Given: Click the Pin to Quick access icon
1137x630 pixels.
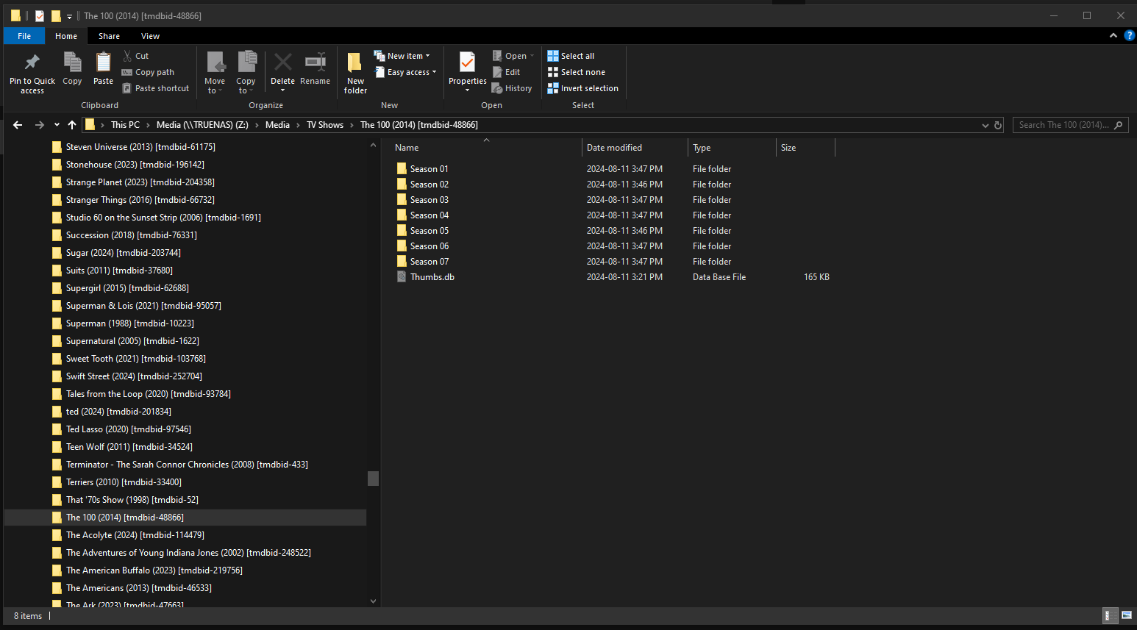Looking at the screenshot, I should point(32,63).
